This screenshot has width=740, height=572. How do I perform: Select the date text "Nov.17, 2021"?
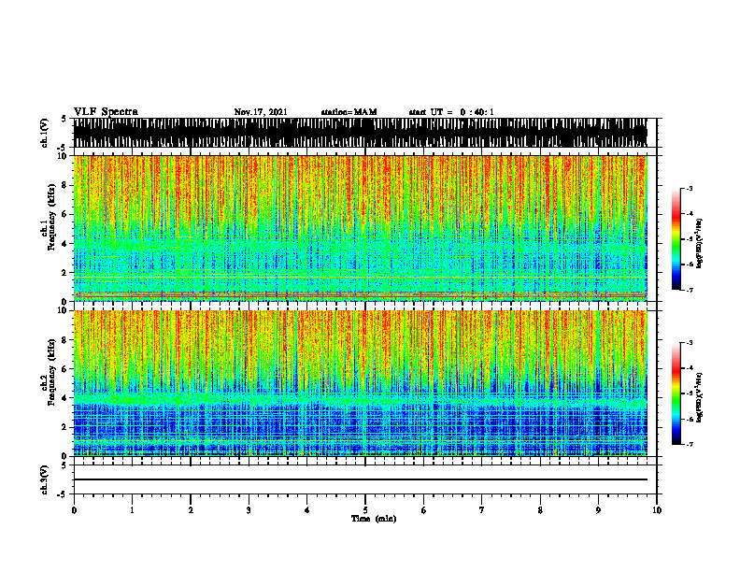pos(261,112)
